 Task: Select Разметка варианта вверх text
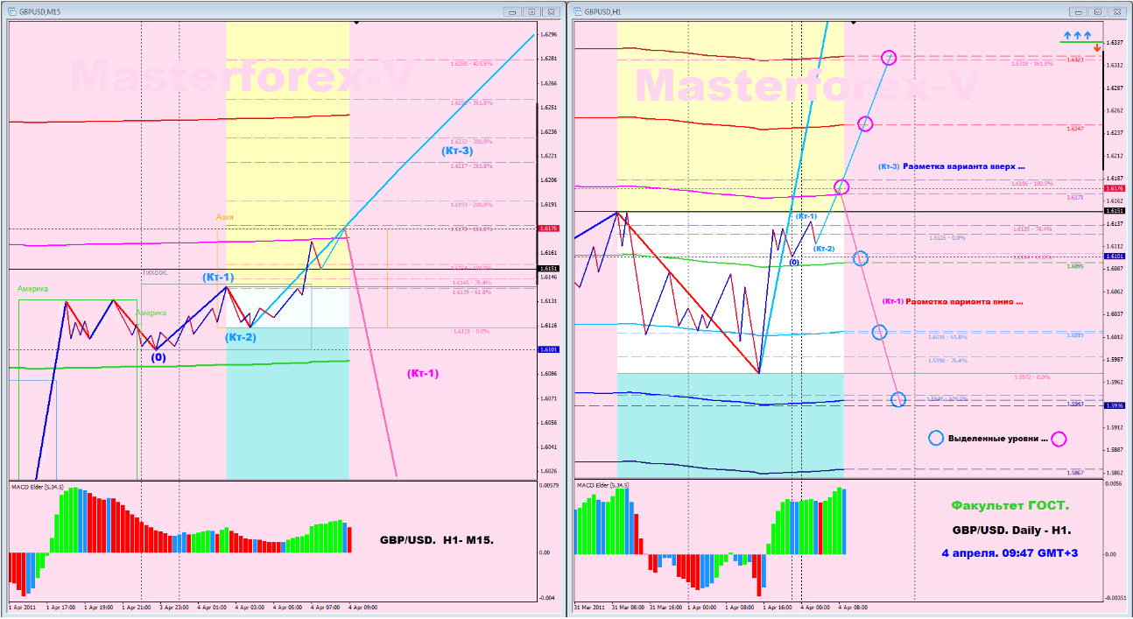tap(964, 166)
